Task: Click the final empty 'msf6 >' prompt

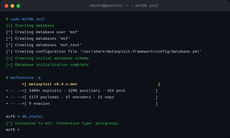Action: 13,130
